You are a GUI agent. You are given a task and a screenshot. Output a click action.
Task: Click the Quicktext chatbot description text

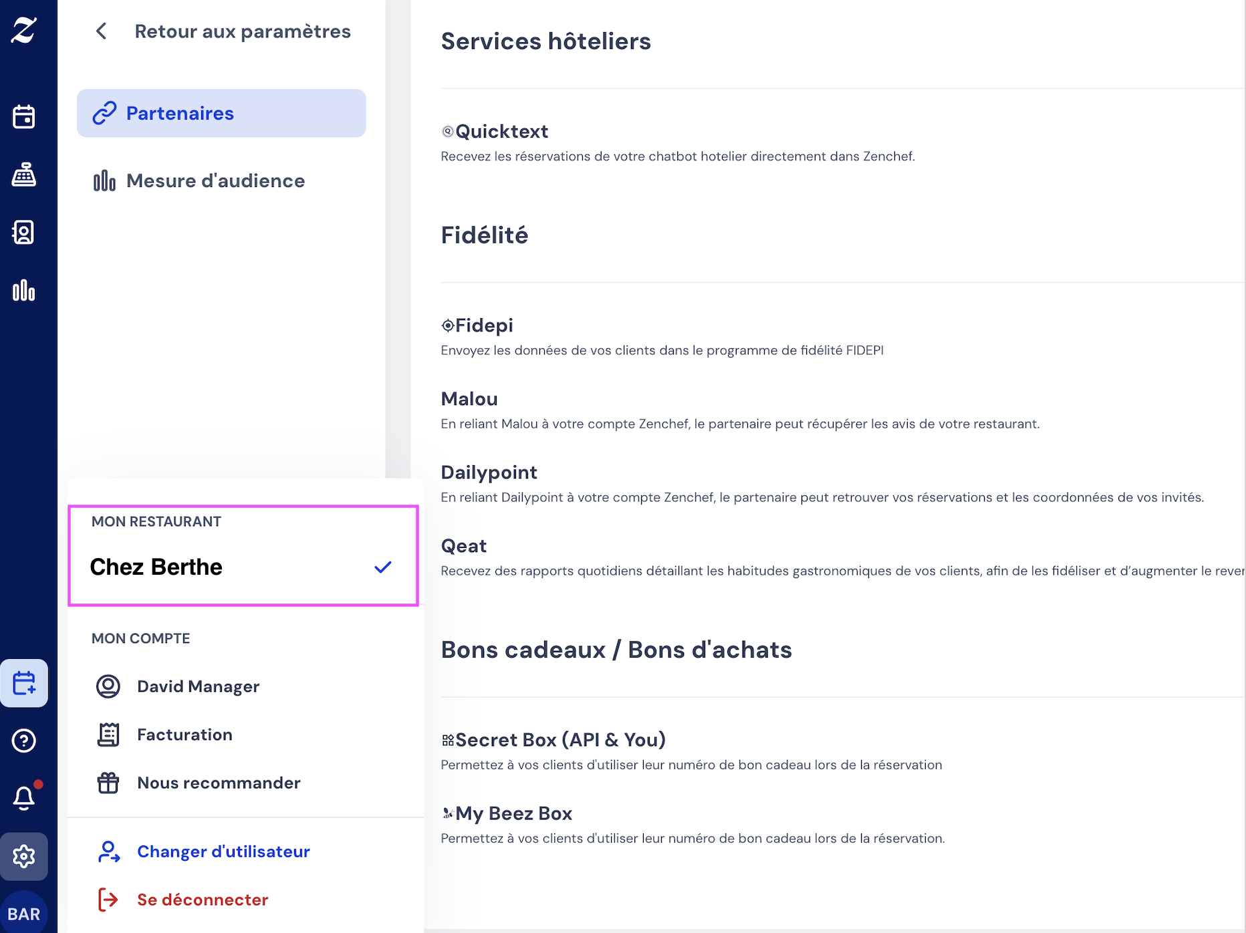678,156
